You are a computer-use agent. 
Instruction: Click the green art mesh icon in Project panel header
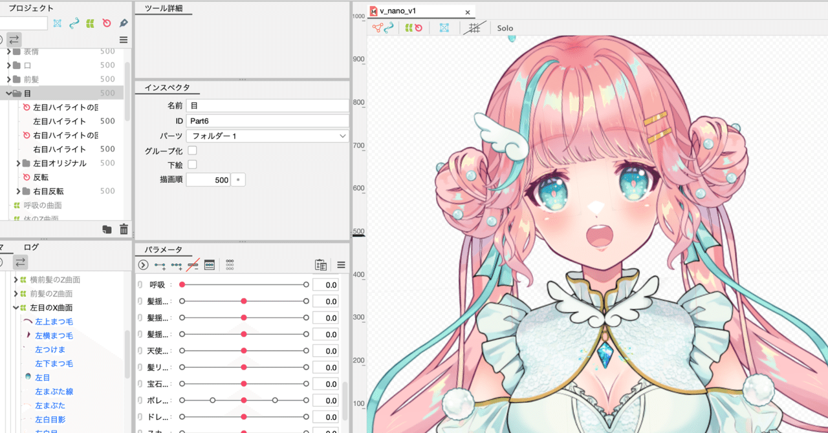tap(91, 23)
